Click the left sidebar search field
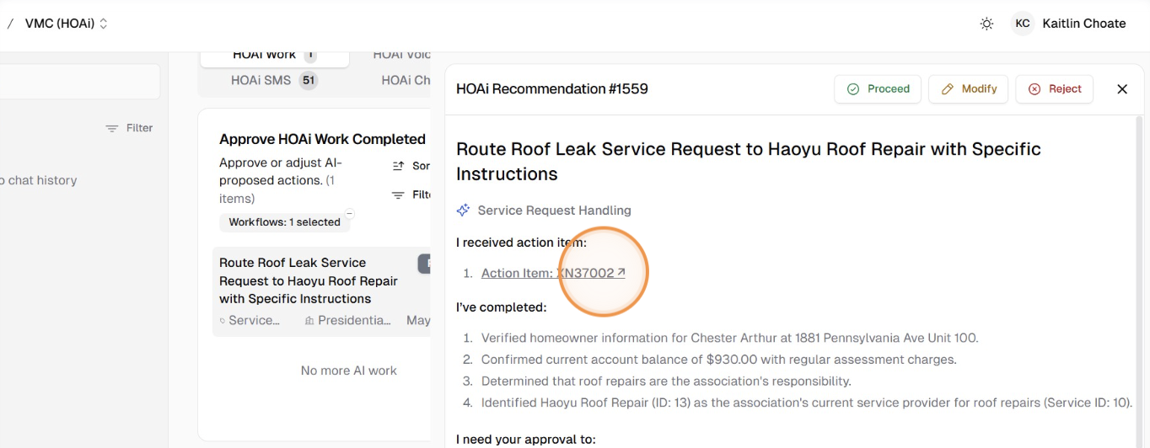The image size is (1150, 448). (80, 82)
